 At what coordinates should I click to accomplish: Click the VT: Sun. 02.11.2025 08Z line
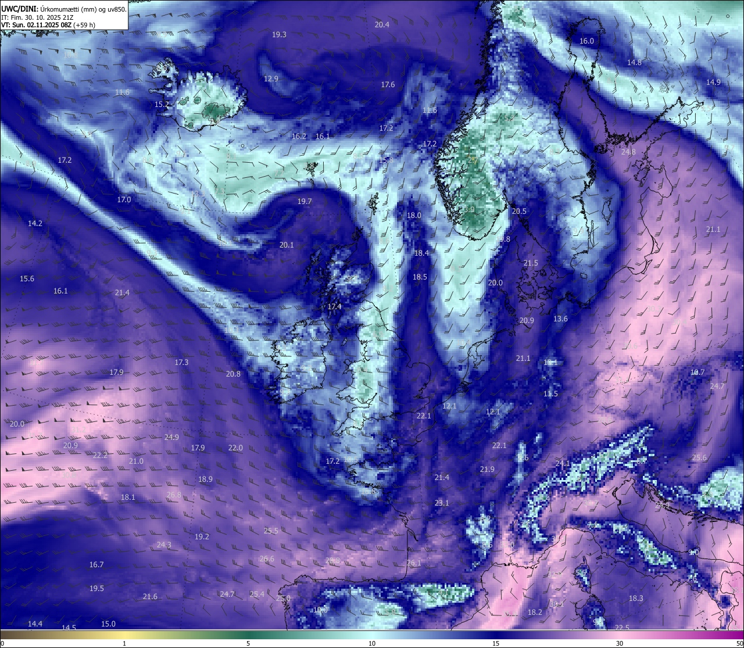tap(48, 25)
